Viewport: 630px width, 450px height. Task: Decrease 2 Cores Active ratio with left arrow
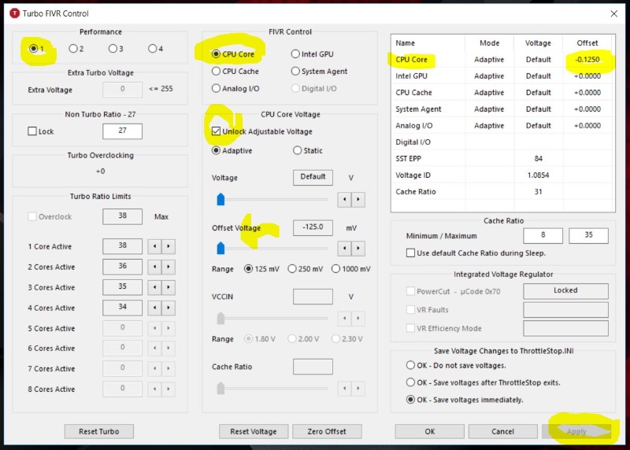click(154, 267)
